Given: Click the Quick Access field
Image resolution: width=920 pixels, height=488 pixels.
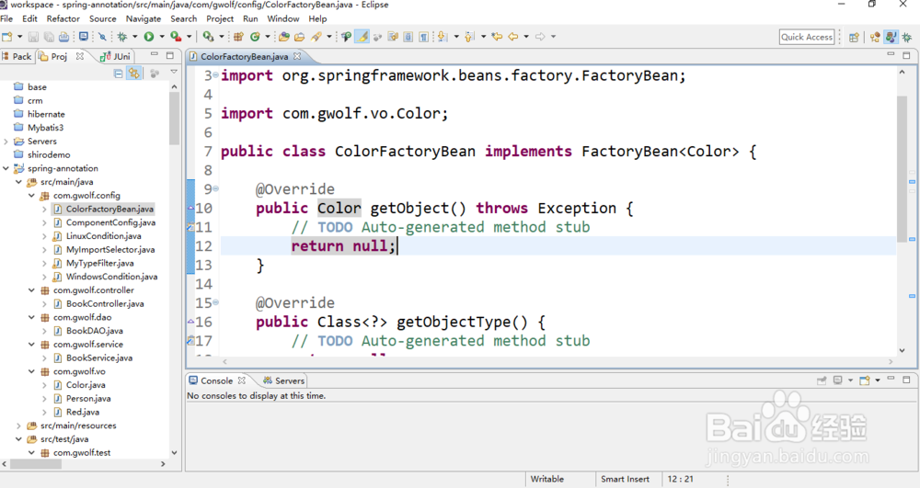Looking at the screenshot, I should pos(807,37).
